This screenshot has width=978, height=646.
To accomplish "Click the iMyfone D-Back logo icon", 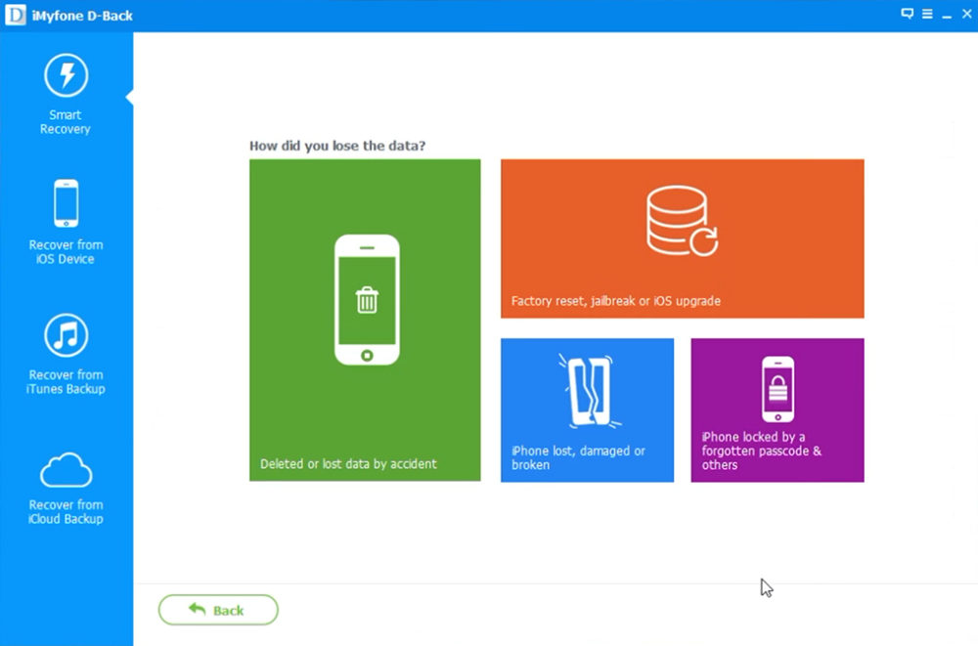I will [x=15, y=15].
